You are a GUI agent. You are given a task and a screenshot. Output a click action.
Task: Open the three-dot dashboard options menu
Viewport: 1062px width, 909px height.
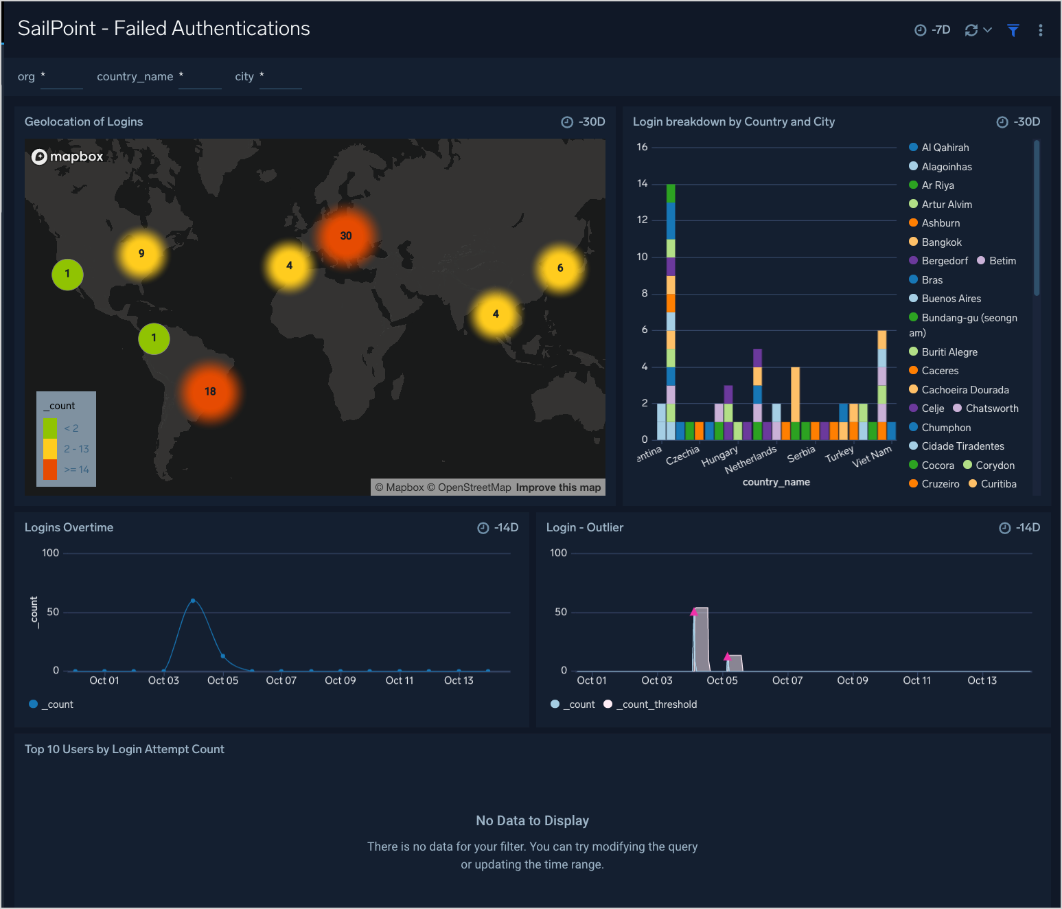[1040, 30]
